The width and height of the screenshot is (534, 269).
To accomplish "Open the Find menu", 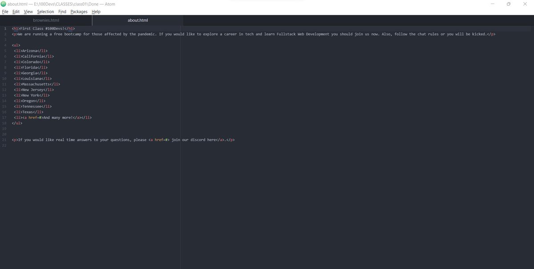I will (62, 12).
